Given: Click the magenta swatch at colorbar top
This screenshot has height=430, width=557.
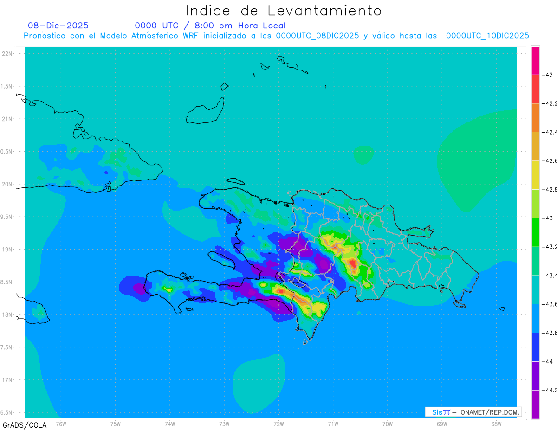Looking at the screenshot, I should (x=535, y=60).
